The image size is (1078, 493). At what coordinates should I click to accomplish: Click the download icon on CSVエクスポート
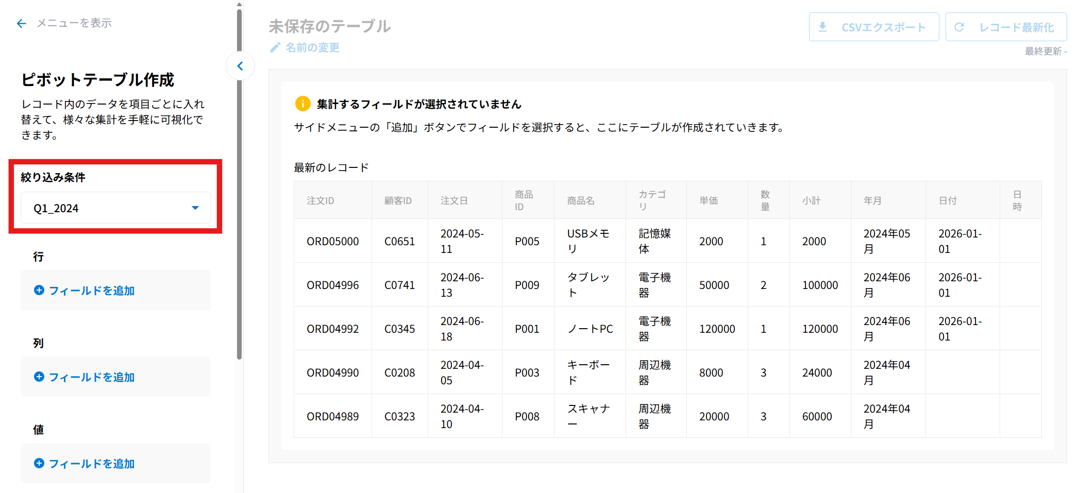(823, 27)
